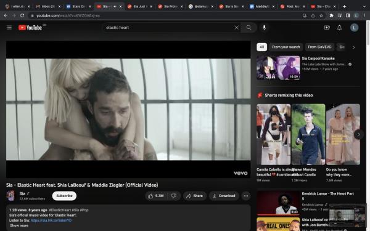Open the YouTube hamburger guide menu
Viewport: 370px width, 231px height.
click(x=9, y=28)
